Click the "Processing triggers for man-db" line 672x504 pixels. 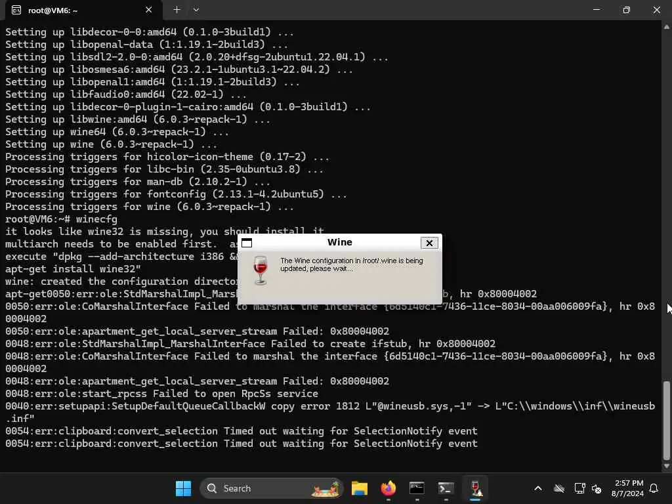(x=138, y=182)
